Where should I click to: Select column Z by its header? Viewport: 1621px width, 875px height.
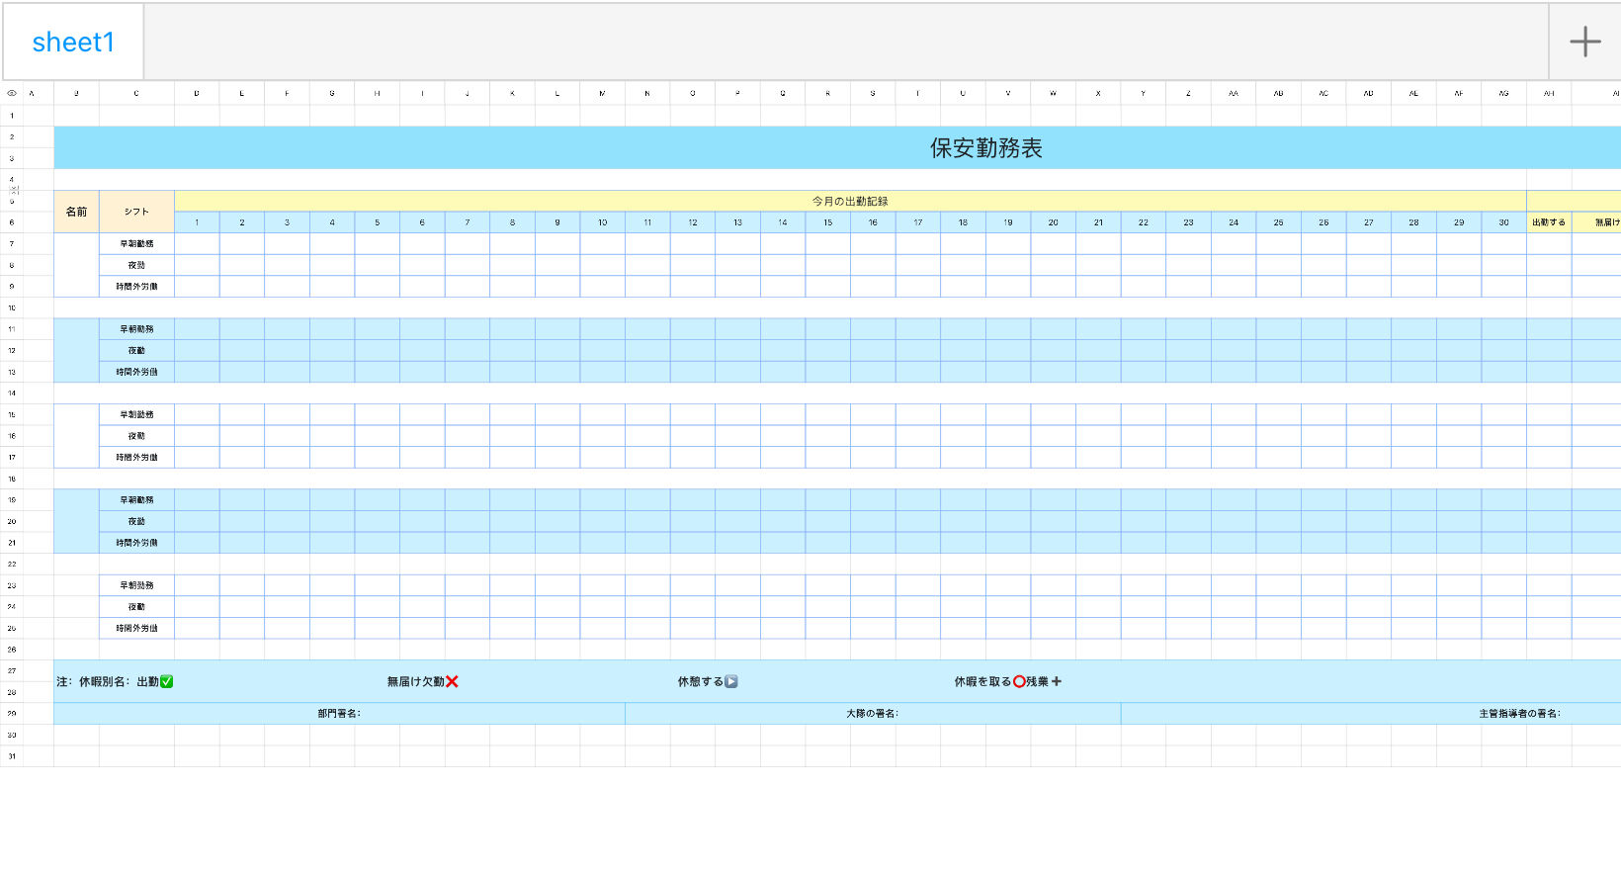click(1188, 93)
